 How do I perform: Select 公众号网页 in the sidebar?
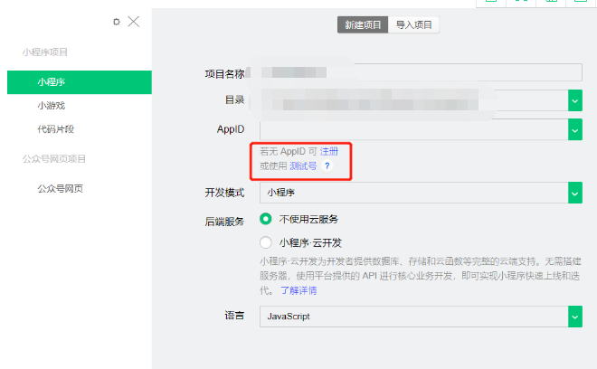pos(61,188)
